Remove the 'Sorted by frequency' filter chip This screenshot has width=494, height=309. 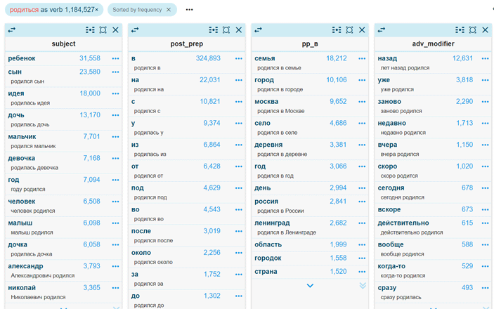point(169,10)
